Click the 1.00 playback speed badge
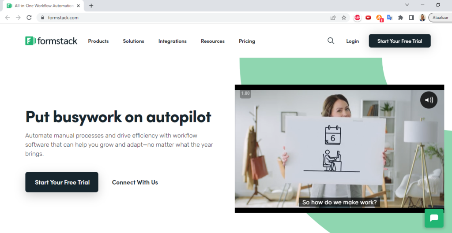452x233 pixels. 245,93
